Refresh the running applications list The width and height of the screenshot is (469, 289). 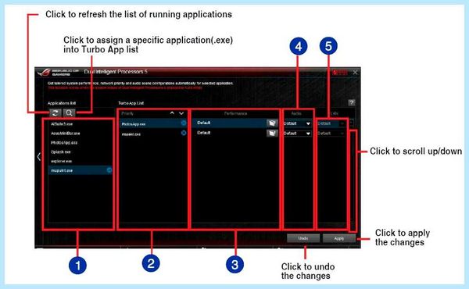tap(55, 113)
